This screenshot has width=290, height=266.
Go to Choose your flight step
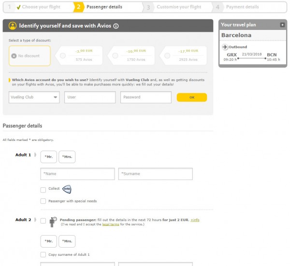tap(41, 7)
